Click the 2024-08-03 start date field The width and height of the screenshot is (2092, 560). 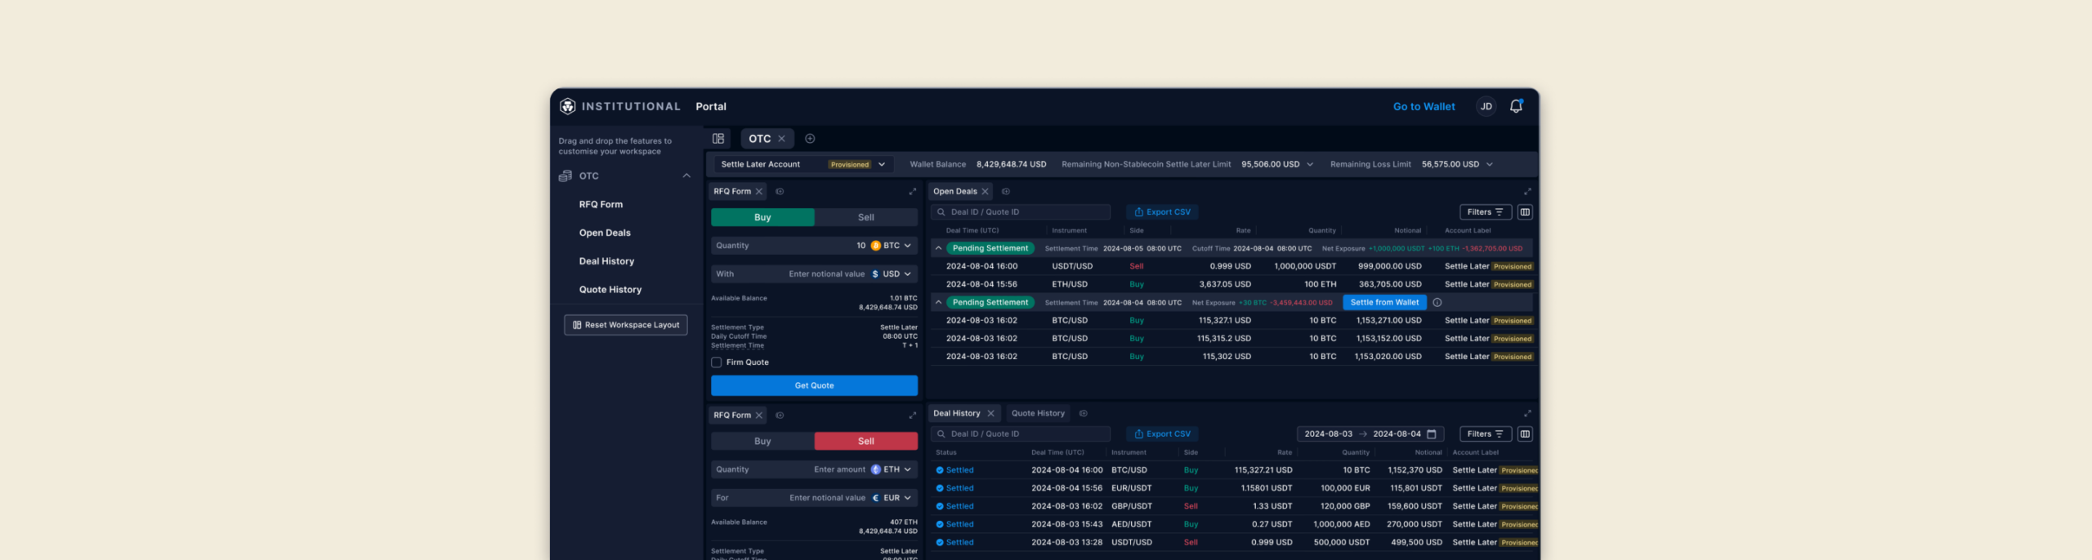pyautogui.click(x=1328, y=434)
